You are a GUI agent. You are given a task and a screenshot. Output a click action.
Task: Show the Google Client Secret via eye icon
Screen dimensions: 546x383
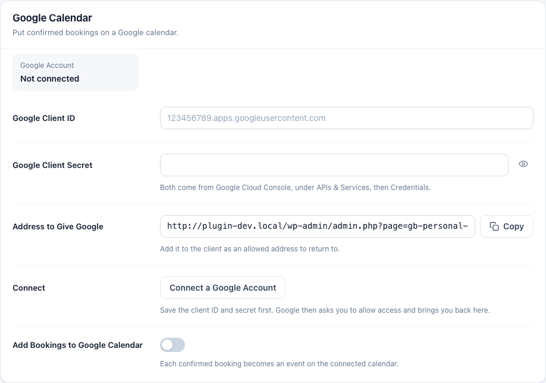pyautogui.click(x=523, y=164)
